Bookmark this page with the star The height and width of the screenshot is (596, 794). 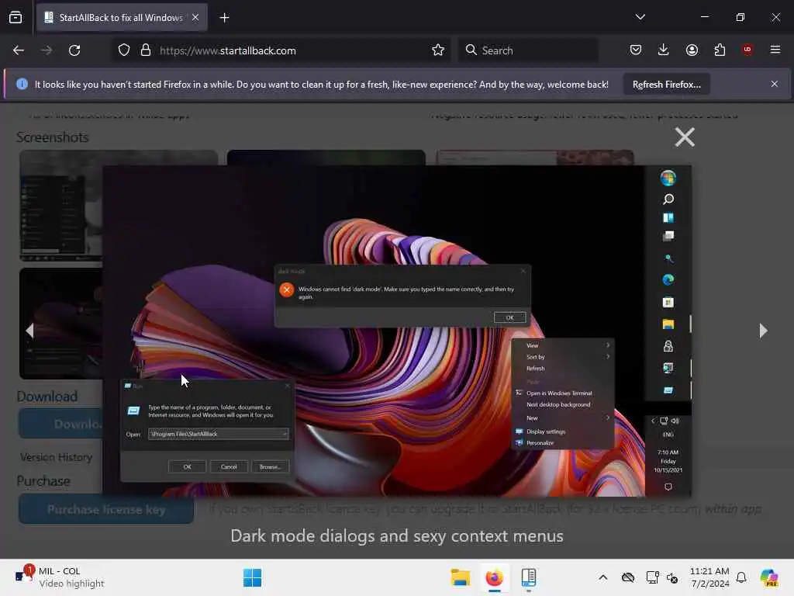[x=438, y=50]
